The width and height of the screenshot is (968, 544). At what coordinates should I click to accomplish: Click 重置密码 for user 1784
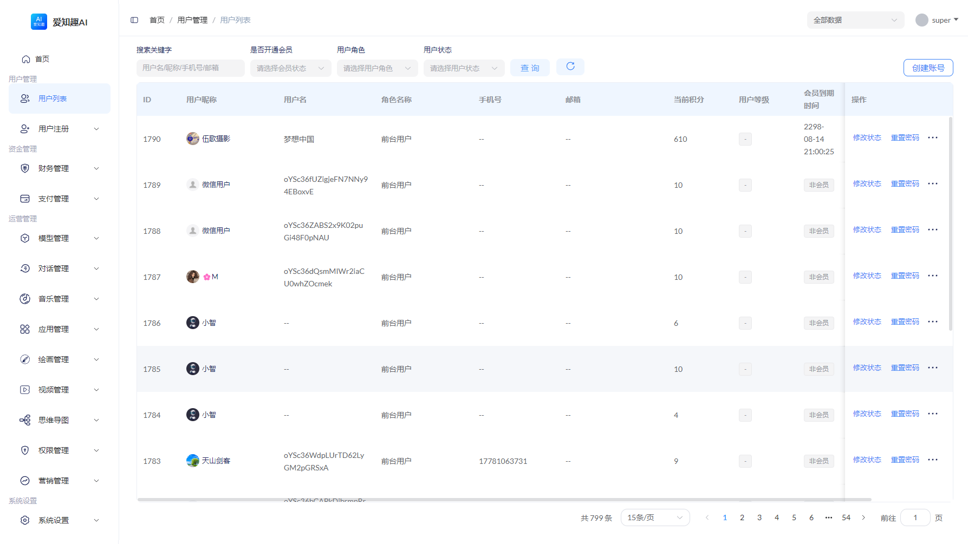click(905, 414)
